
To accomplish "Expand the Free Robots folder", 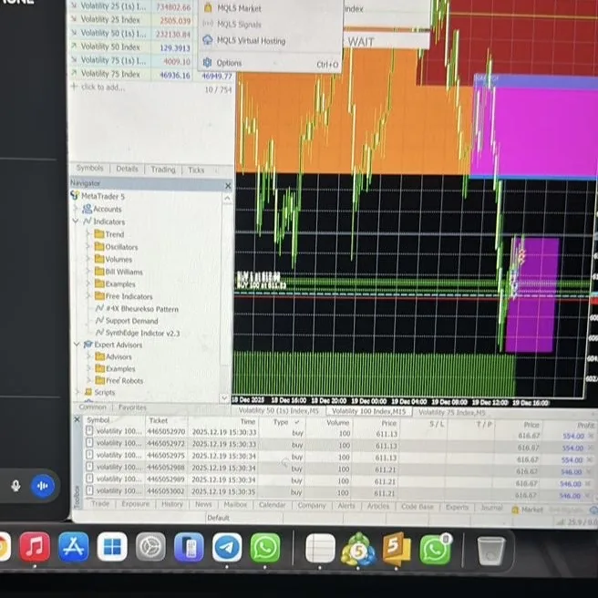I will click(88, 380).
